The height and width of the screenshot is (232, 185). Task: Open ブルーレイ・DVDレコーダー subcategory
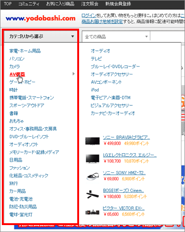click(115, 67)
